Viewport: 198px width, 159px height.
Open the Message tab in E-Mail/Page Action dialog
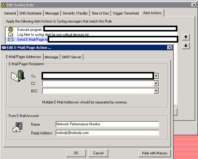(x=51, y=57)
